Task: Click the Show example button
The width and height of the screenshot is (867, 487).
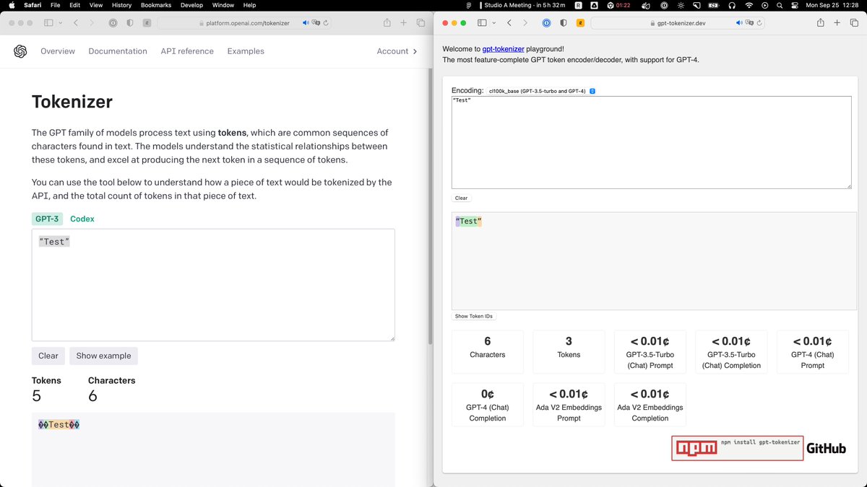Action: coord(103,356)
